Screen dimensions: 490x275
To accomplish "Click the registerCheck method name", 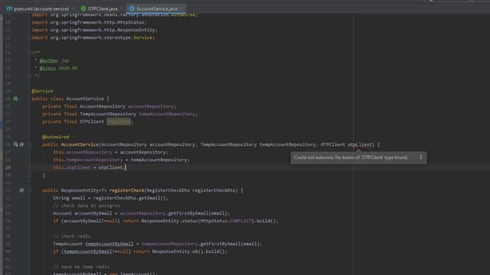I will pyautogui.click(x=126, y=190).
